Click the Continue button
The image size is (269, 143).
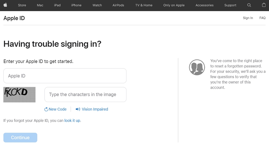[20, 138]
